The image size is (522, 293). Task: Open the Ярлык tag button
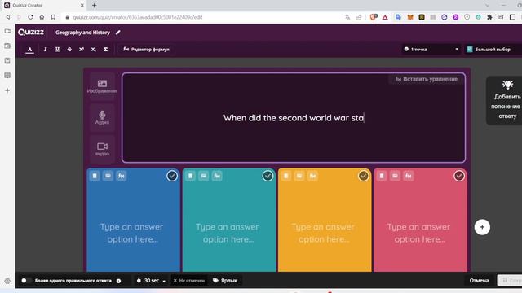tap(225, 281)
